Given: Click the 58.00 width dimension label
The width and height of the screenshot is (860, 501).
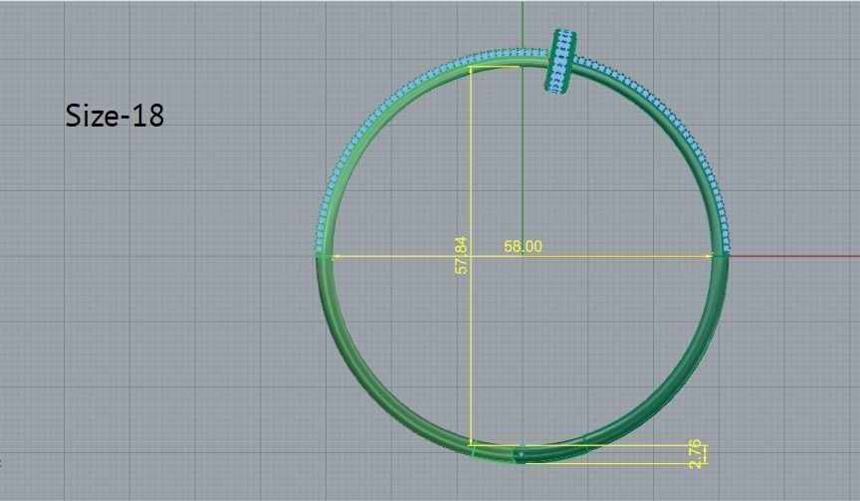Looking at the screenshot, I should point(523,246).
